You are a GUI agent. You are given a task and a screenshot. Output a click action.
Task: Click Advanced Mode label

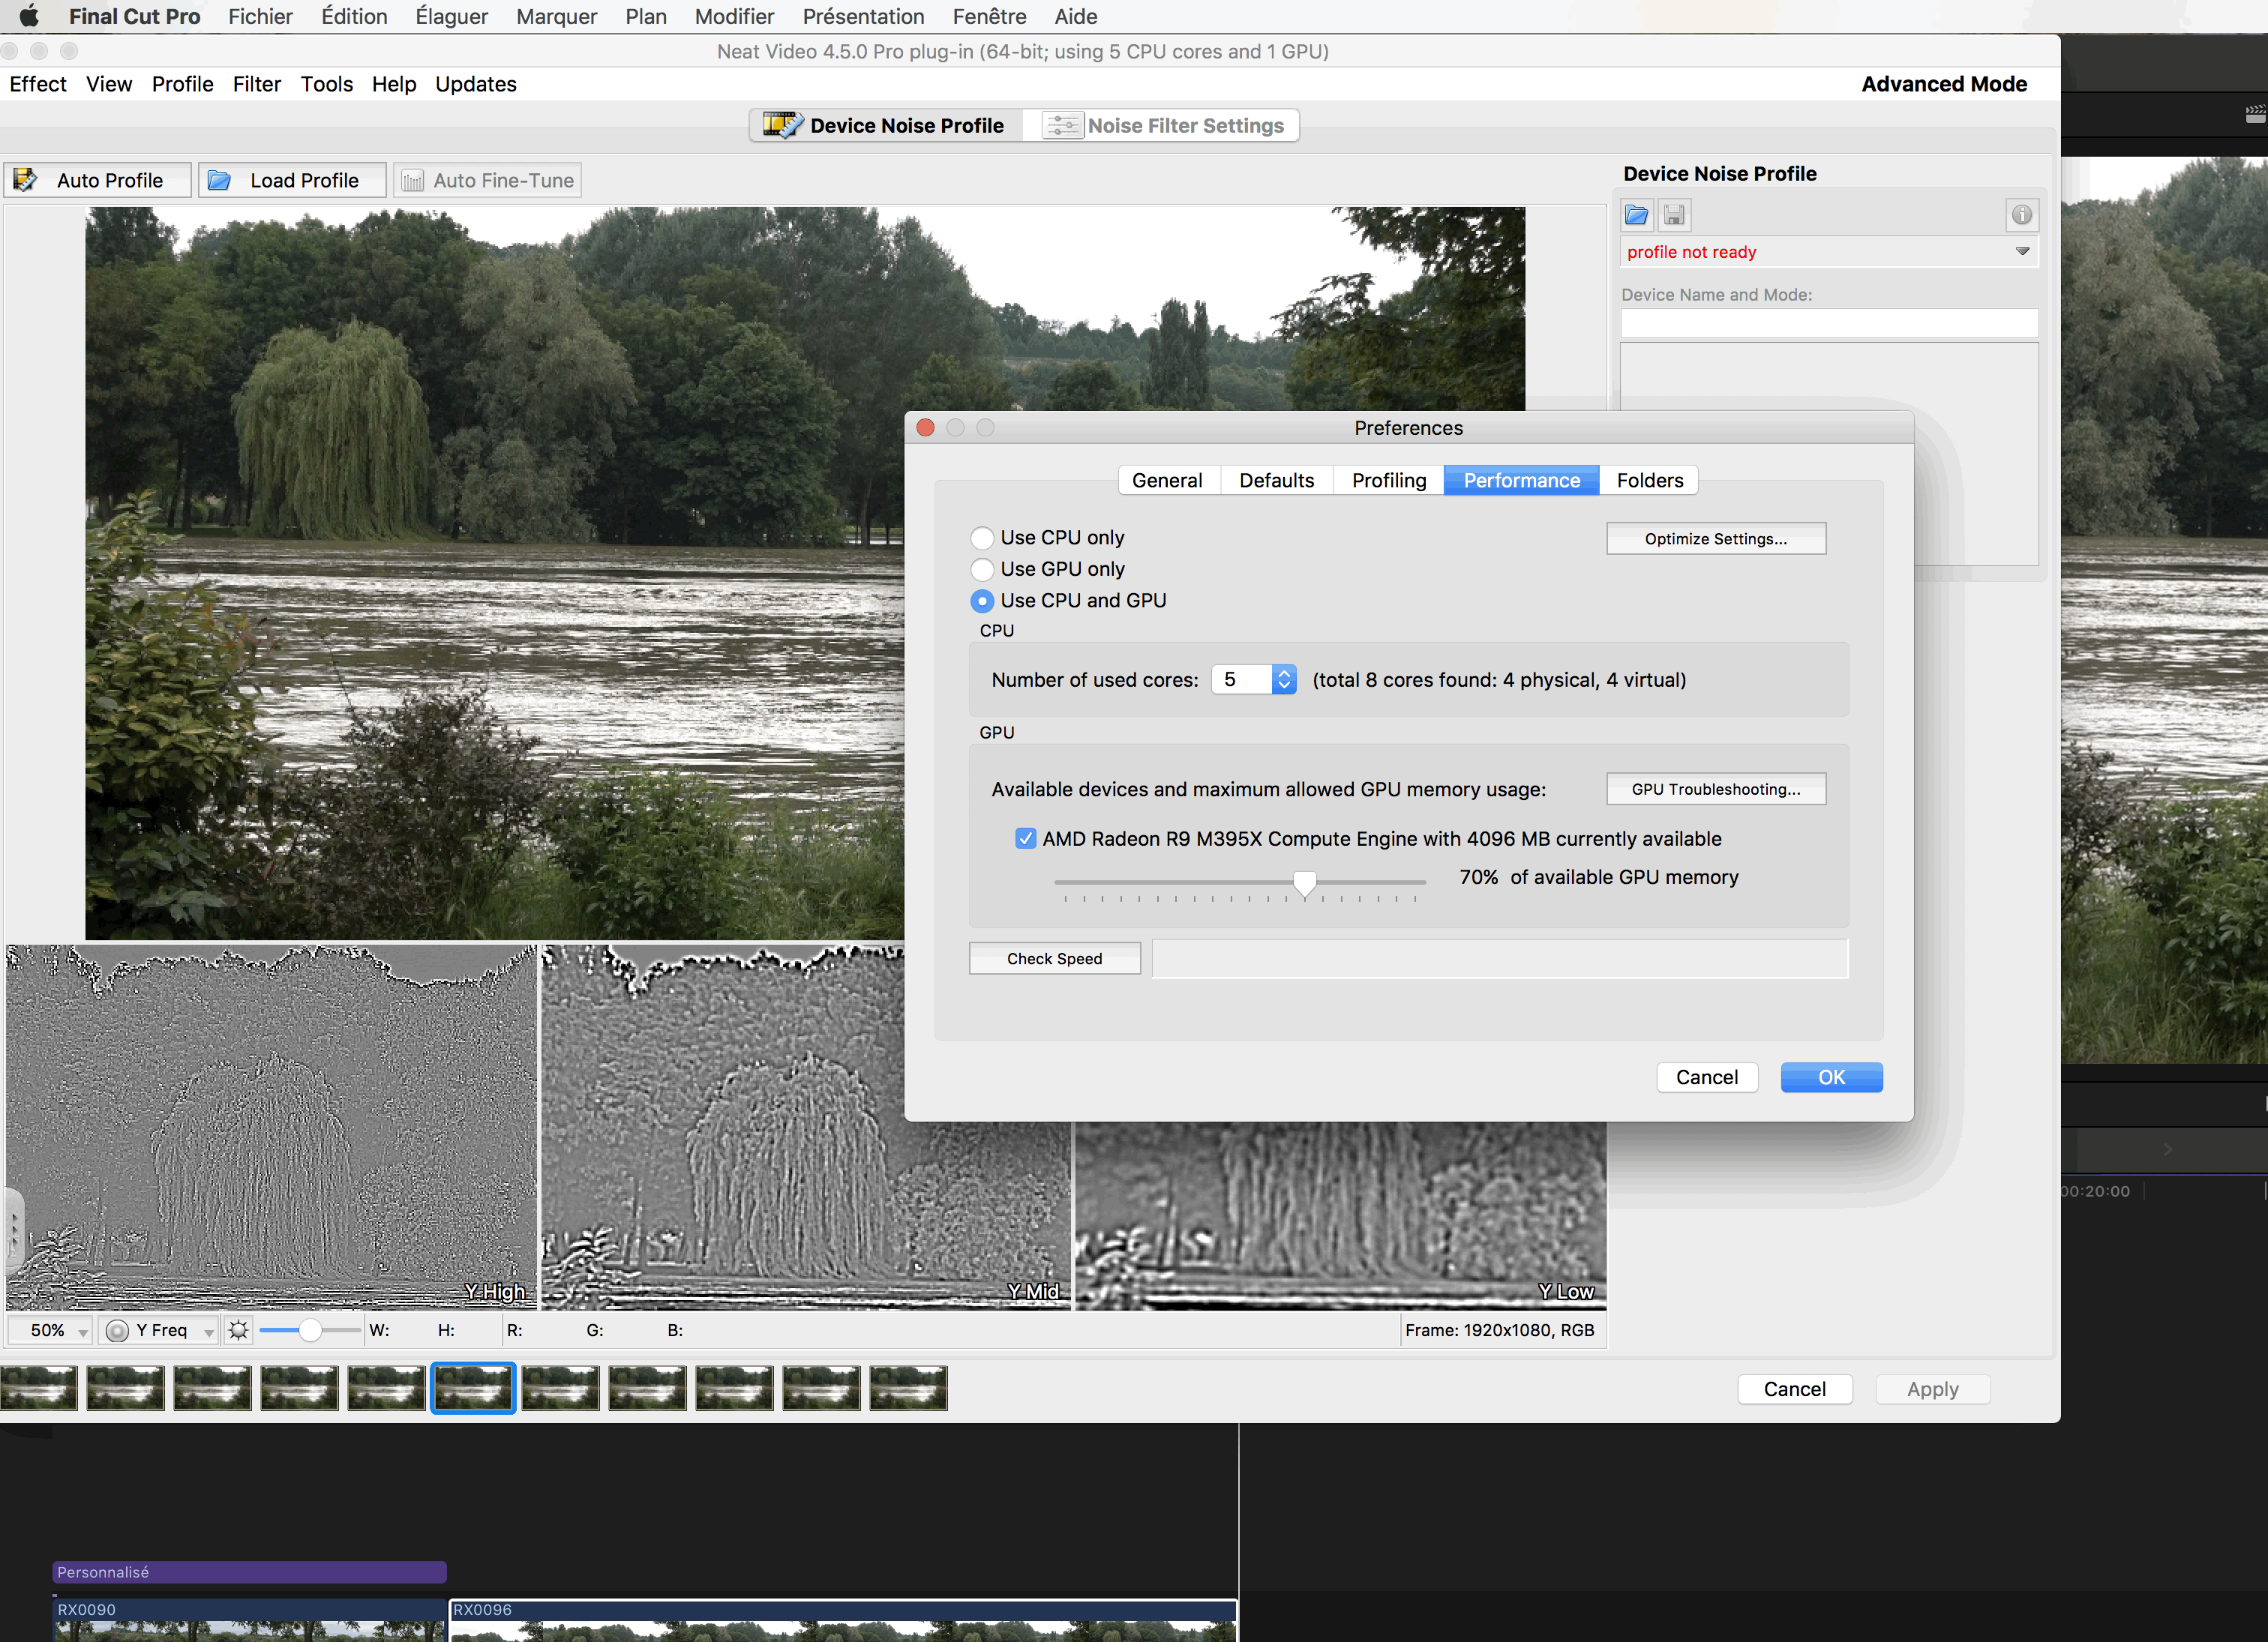1943,84
